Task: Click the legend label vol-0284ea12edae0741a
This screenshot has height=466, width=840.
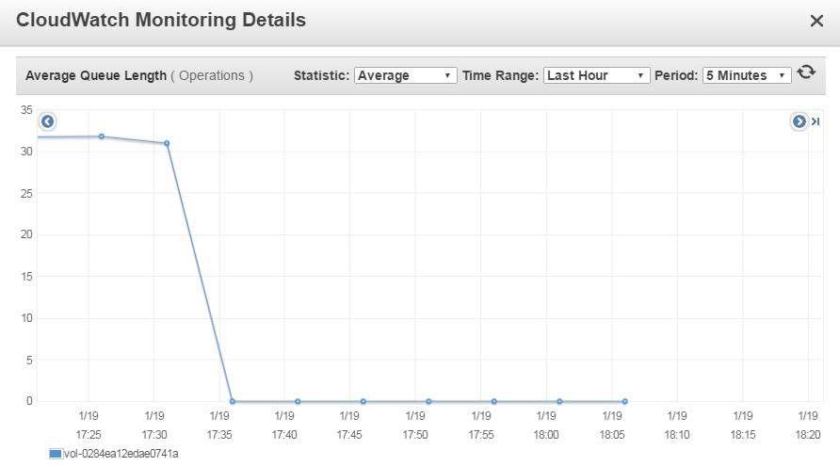Action: 121,454
